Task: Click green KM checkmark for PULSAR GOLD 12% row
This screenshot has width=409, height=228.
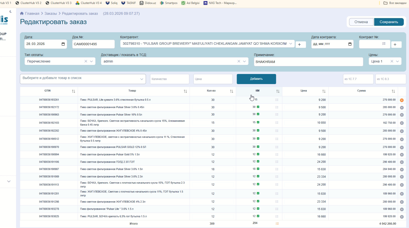Action: (x=258, y=147)
